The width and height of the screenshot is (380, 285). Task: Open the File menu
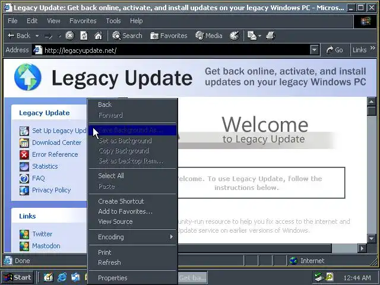pyautogui.click(x=12, y=21)
